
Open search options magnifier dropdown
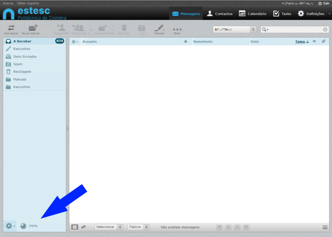[x=265, y=29]
